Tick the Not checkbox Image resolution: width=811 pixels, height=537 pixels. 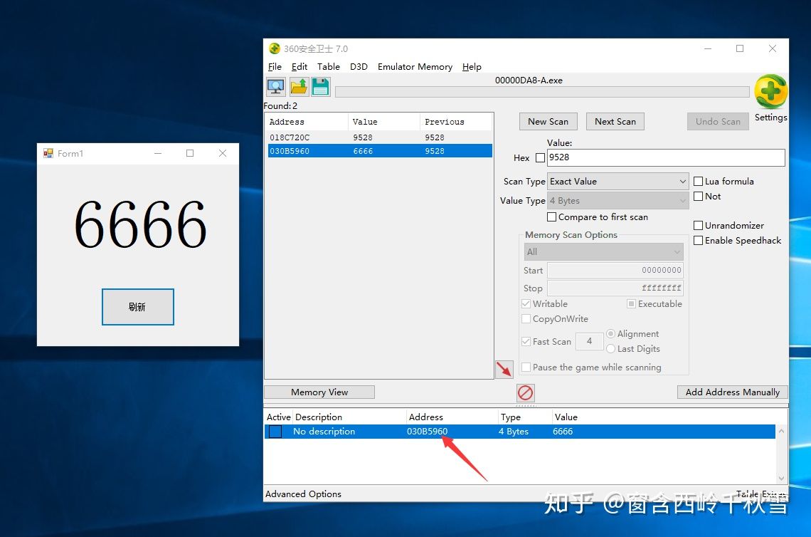(699, 197)
